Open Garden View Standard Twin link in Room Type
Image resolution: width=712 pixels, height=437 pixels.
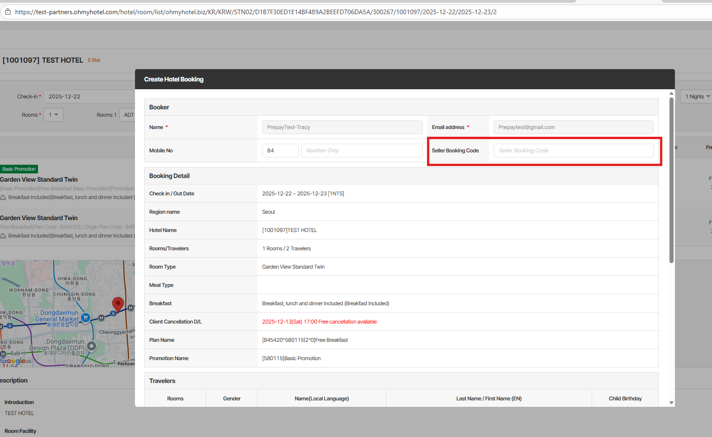293,267
